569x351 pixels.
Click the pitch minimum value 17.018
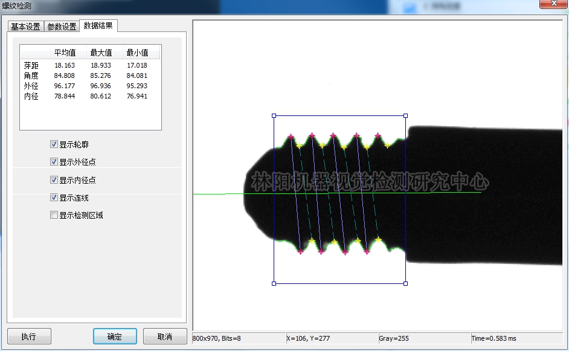(137, 65)
